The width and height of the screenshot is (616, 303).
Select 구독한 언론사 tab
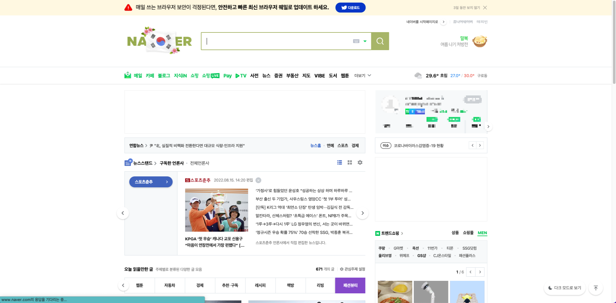click(172, 163)
